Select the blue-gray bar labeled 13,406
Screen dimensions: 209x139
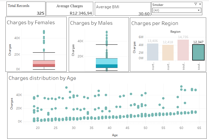tap(152, 52)
